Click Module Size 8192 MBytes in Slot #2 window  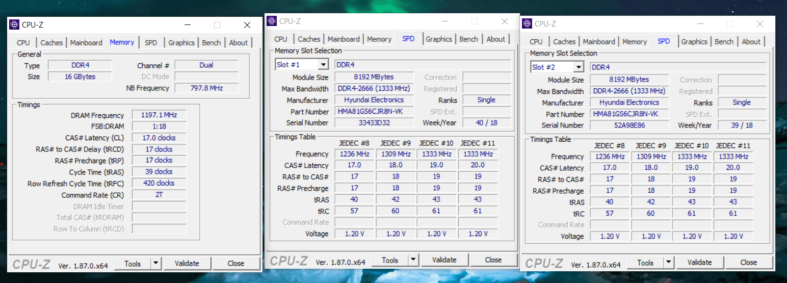tap(629, 80)
